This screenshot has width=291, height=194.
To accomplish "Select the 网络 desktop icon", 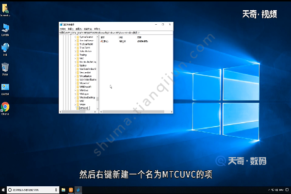I will 5,49.
